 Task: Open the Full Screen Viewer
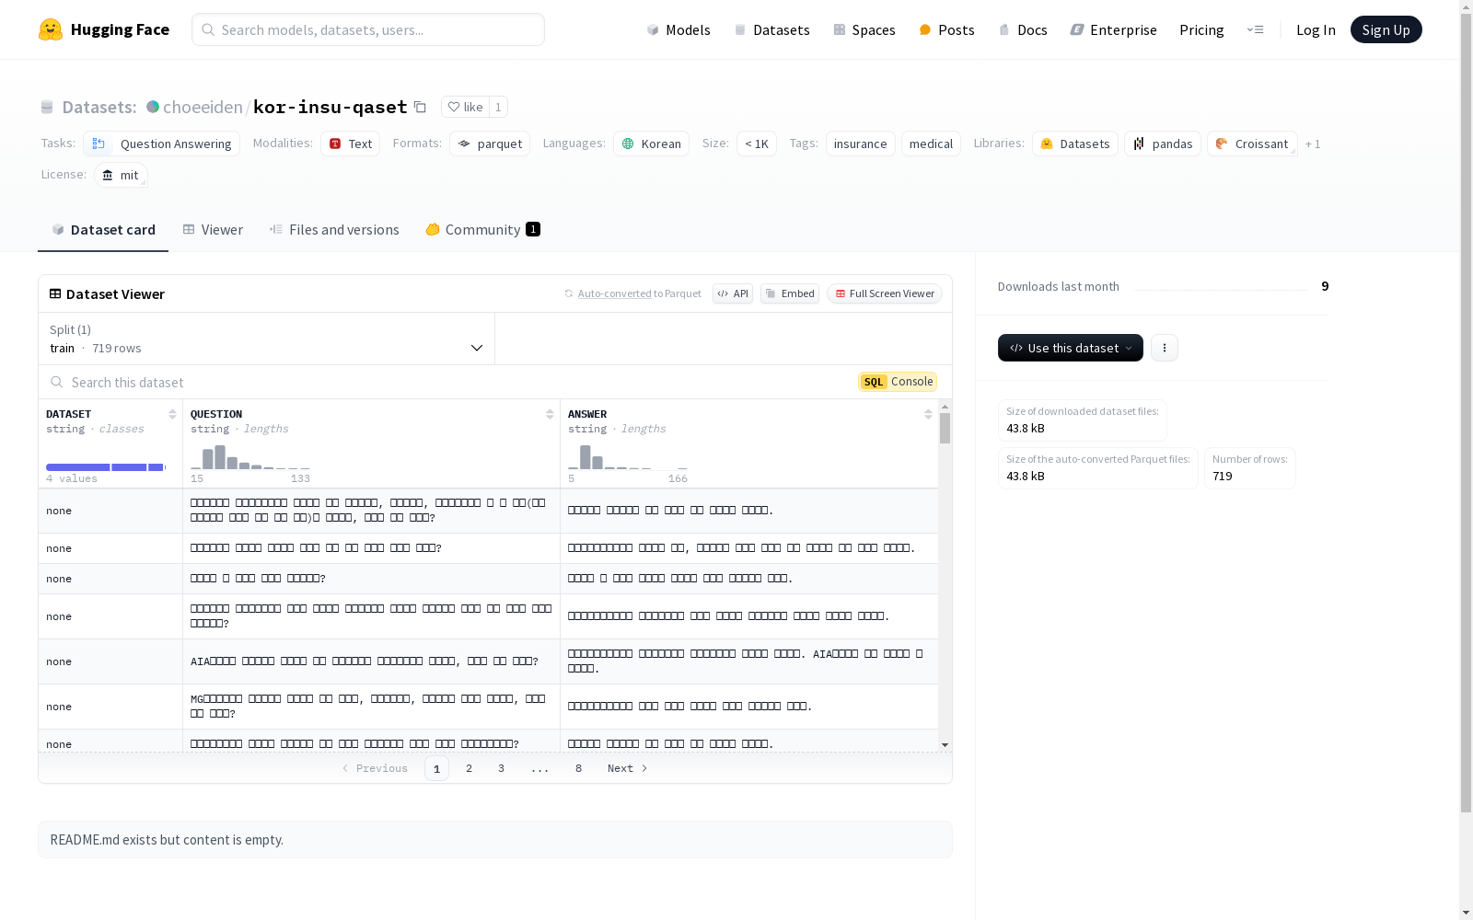point(885,293)
